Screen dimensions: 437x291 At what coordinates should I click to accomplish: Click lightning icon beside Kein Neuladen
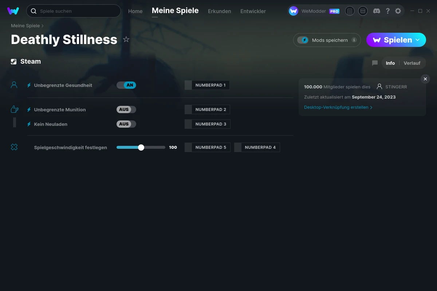pos(29,124)
